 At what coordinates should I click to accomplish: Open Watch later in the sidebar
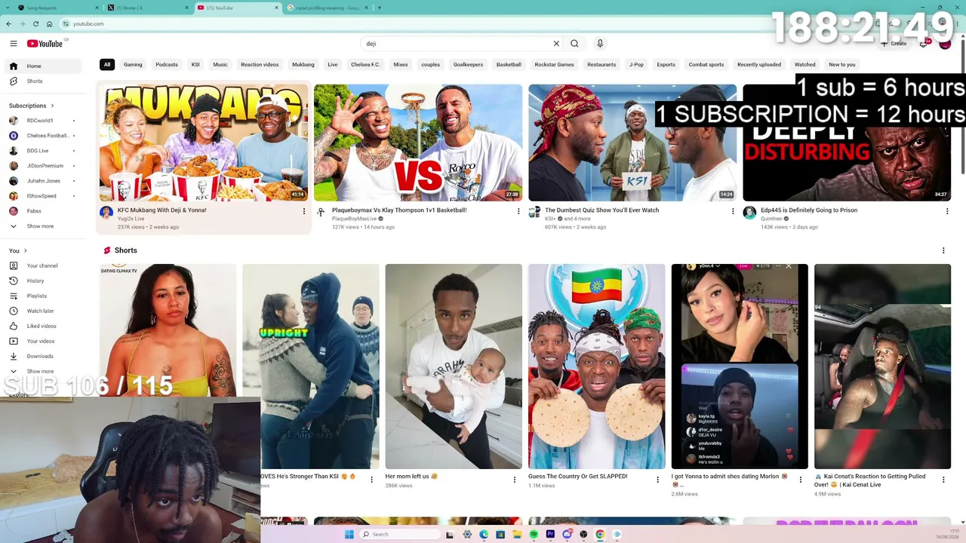click(43, 311)
